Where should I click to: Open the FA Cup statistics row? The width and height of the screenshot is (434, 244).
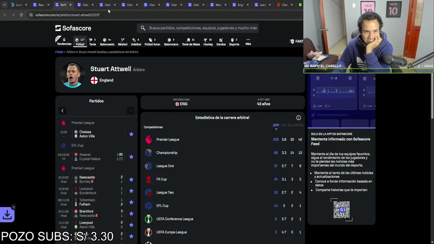(223, 179)
